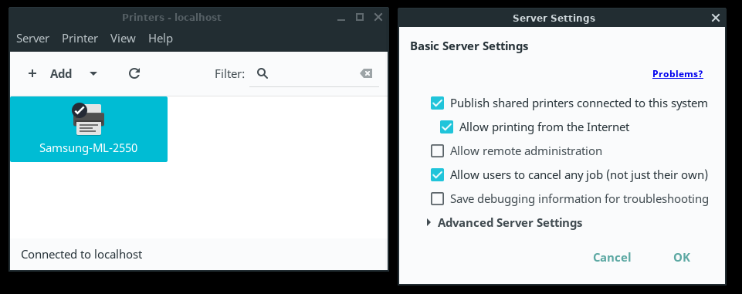Viewport: 742px width, 294px height.
Task: Refresh the printer list
Action: pyautogui.click(x=134, y=73)
